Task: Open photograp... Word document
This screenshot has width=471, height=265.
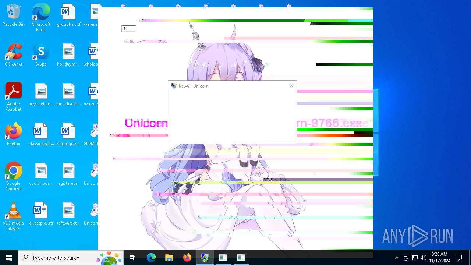Action: [x=68, y=134]
